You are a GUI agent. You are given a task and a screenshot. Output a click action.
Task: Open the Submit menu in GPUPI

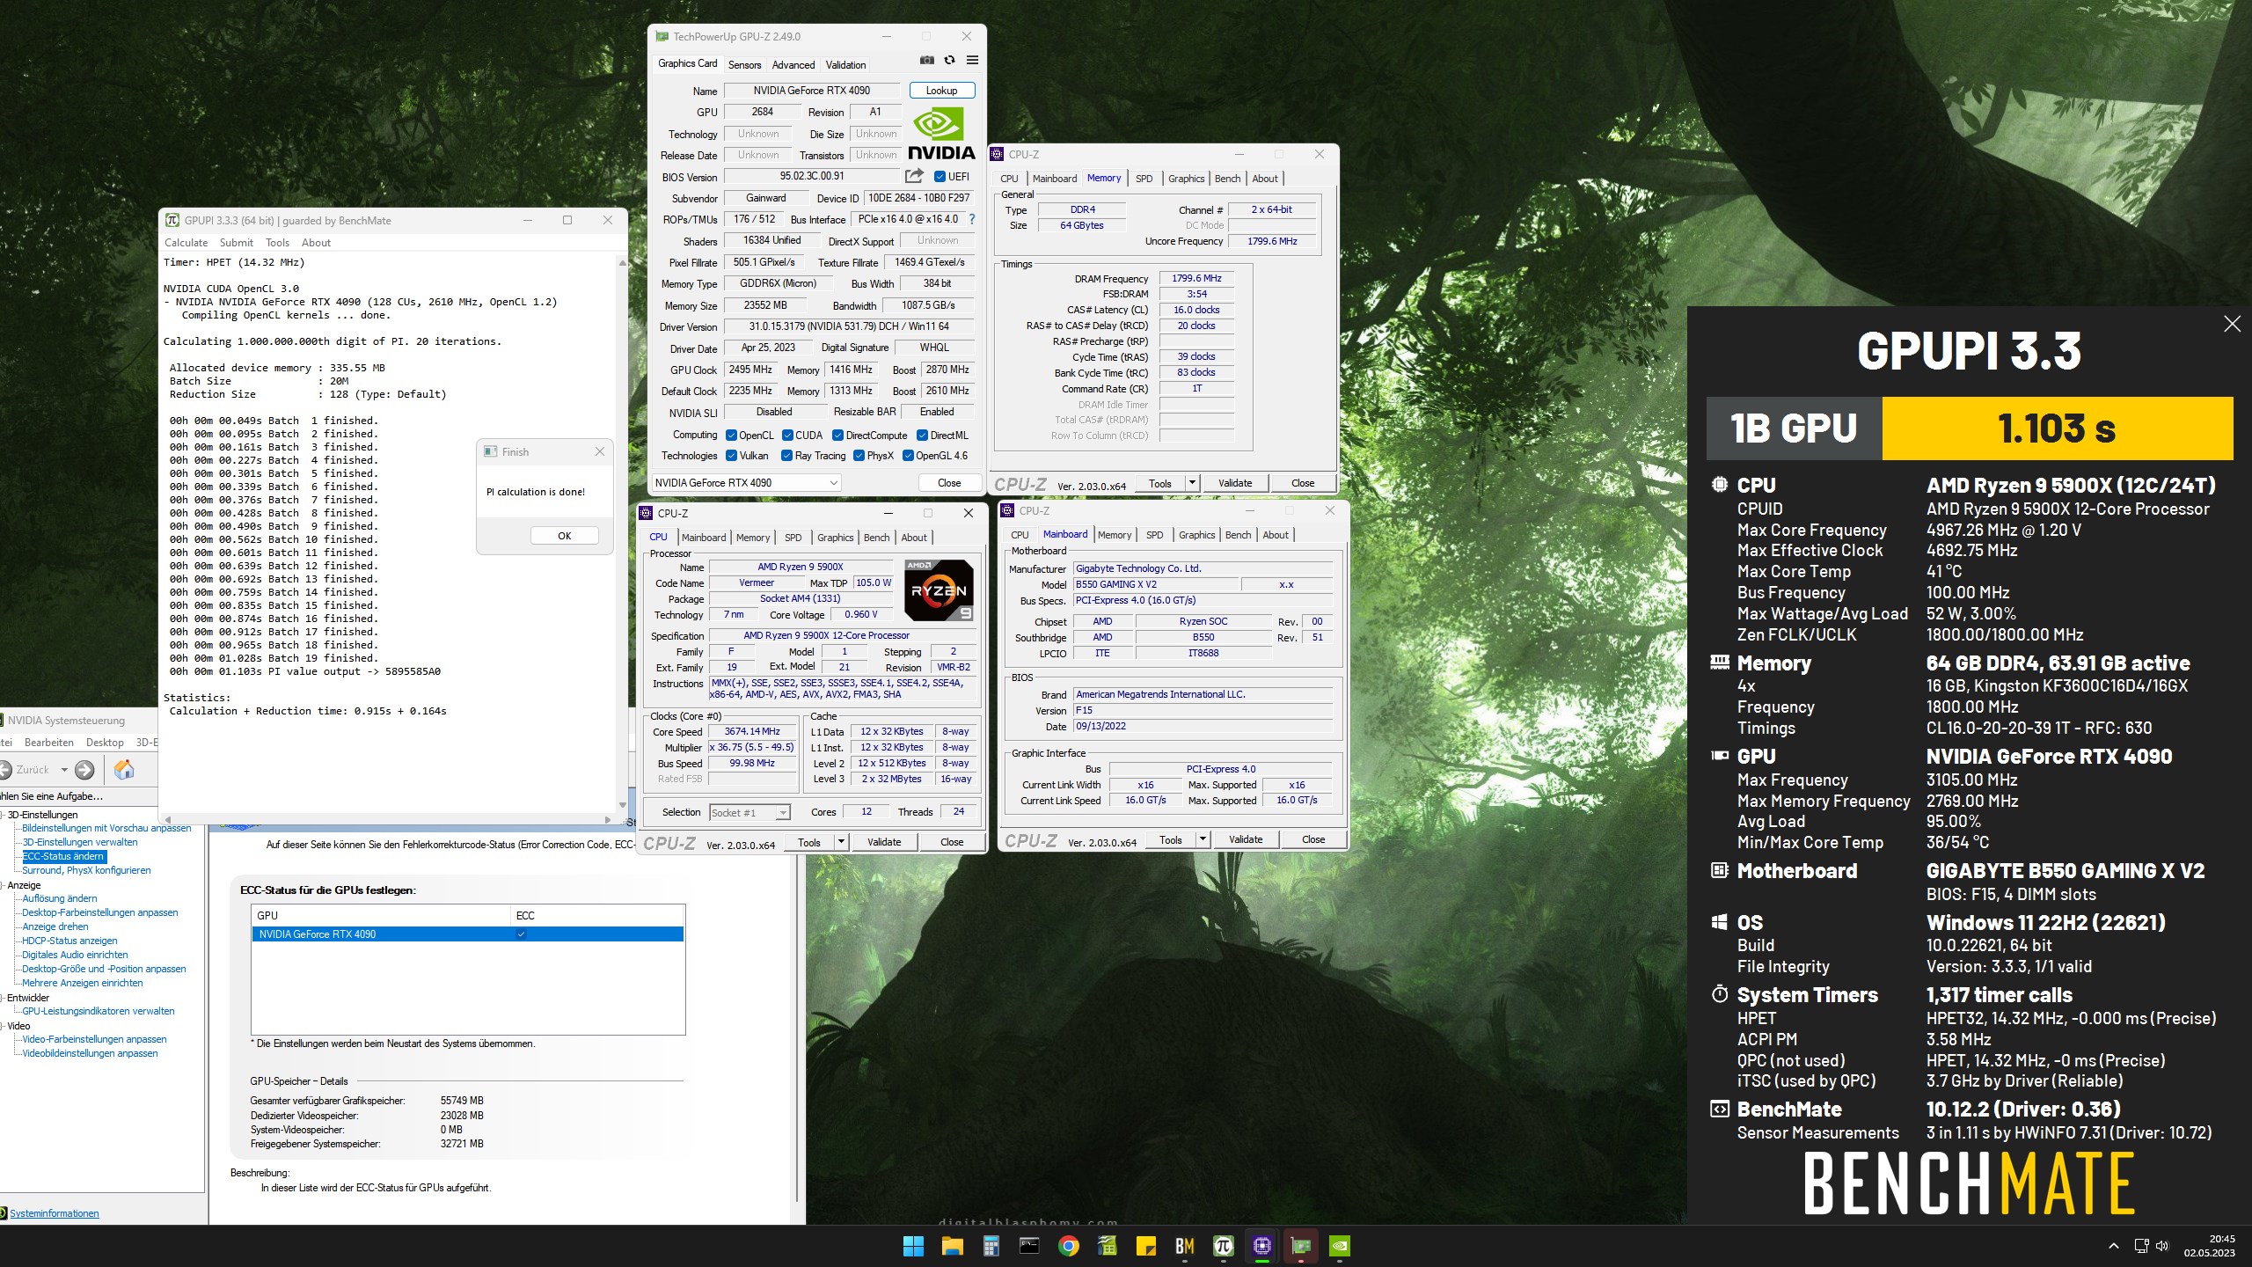pyautogui.click(x=237, y=243)
